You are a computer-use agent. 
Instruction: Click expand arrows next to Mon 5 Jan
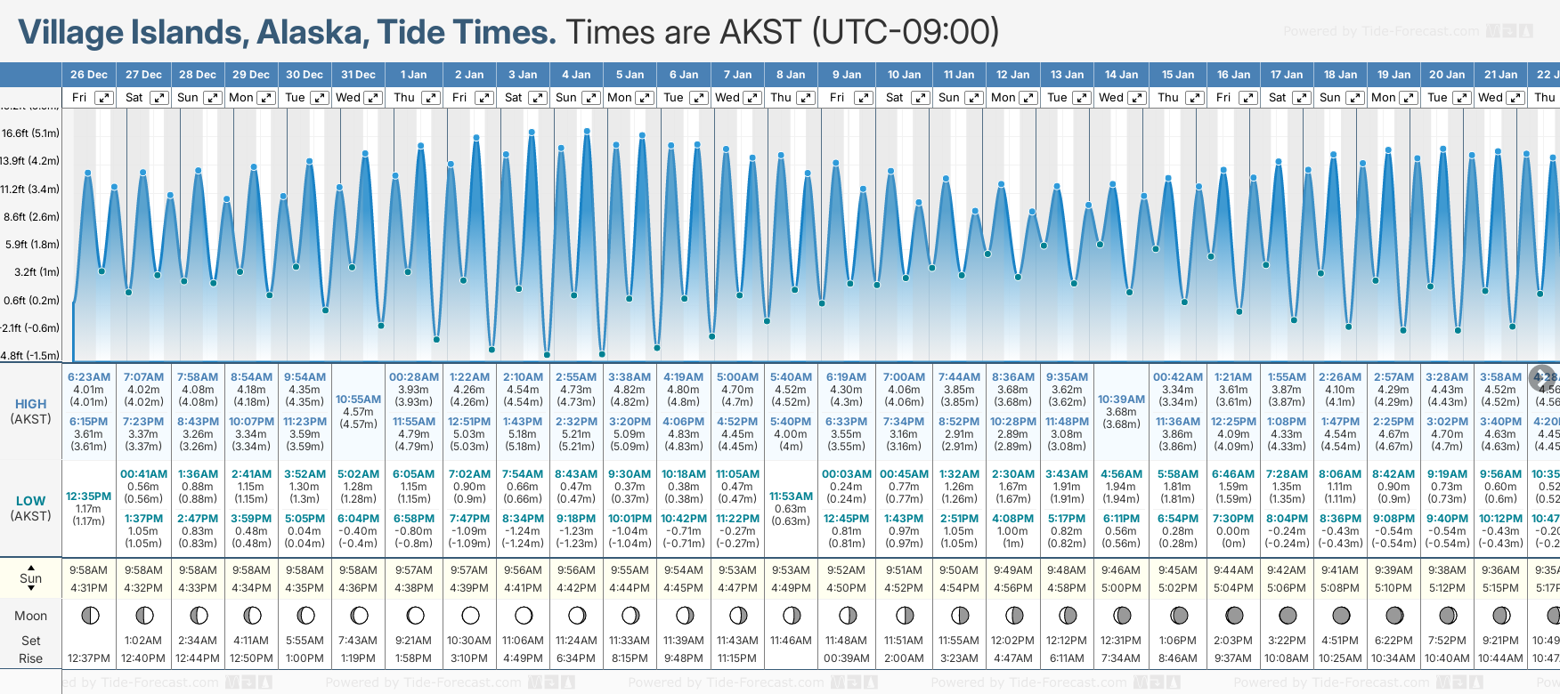click(644, 98)
